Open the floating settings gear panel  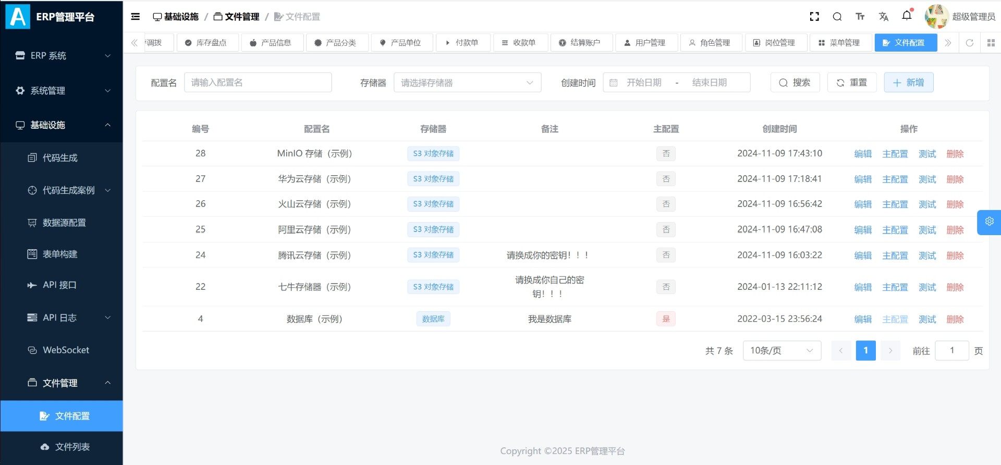point(989,222)
